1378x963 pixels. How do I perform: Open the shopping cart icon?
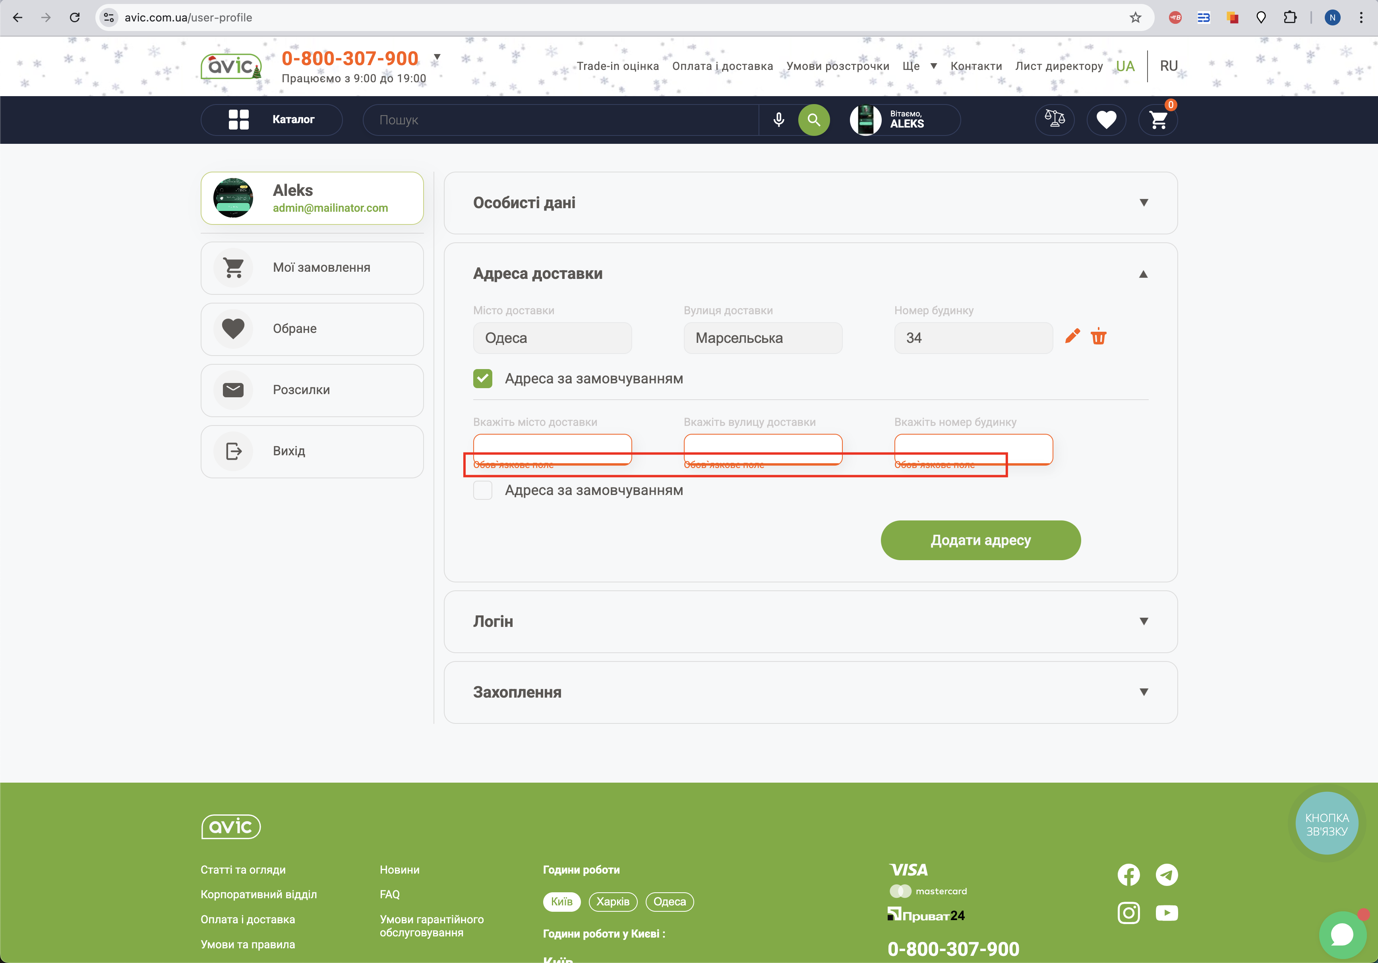tap(1158, 120)
